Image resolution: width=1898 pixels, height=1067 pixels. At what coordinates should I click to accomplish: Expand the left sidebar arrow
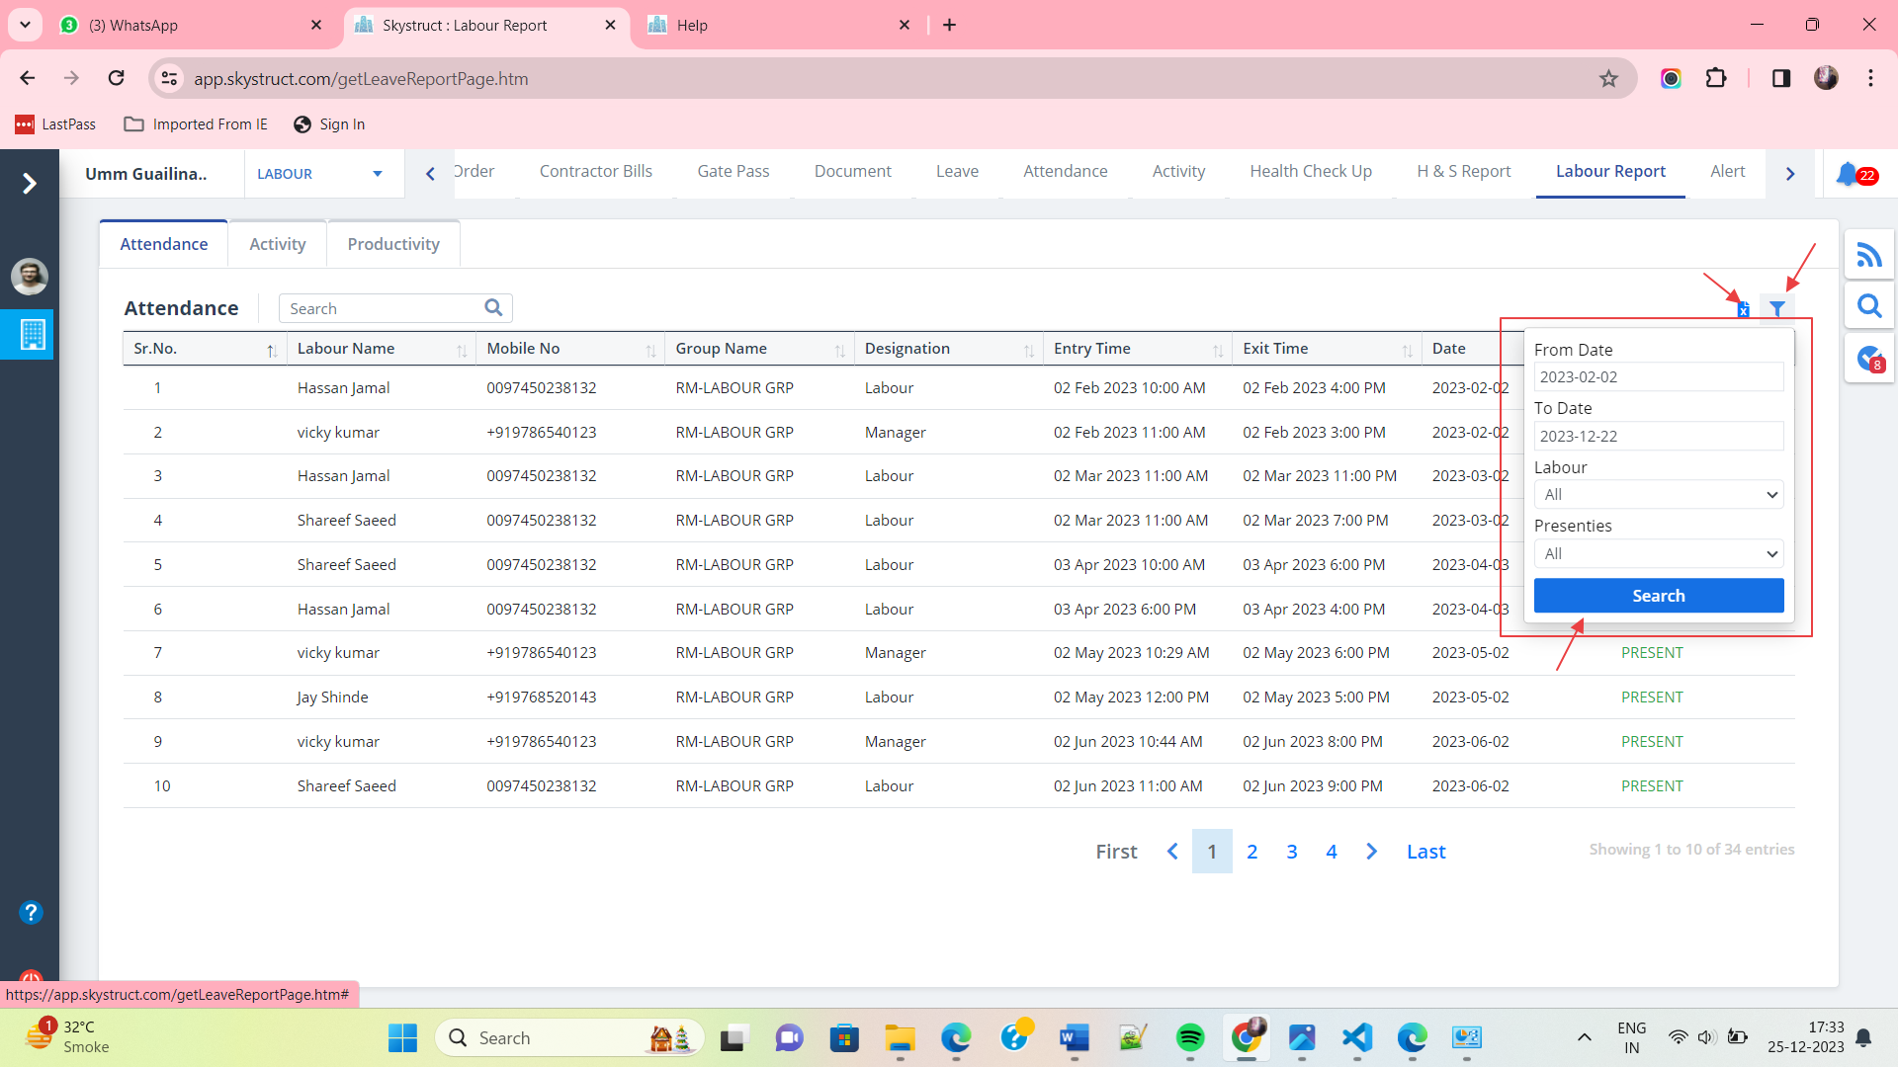pos(30,183)
